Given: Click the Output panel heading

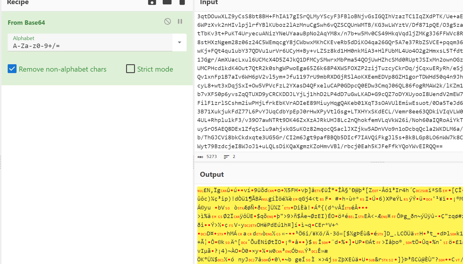Looking at the screenshot, I should pyautogui.click(x=212, y=174).
